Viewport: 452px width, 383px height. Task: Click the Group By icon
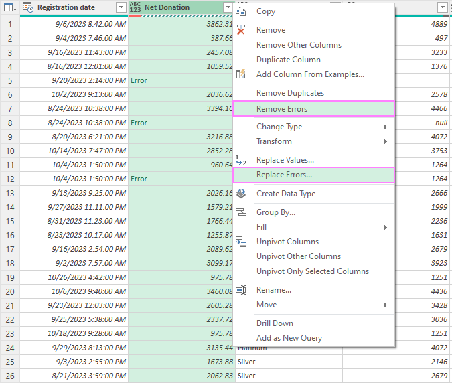(x=241, y=212)
